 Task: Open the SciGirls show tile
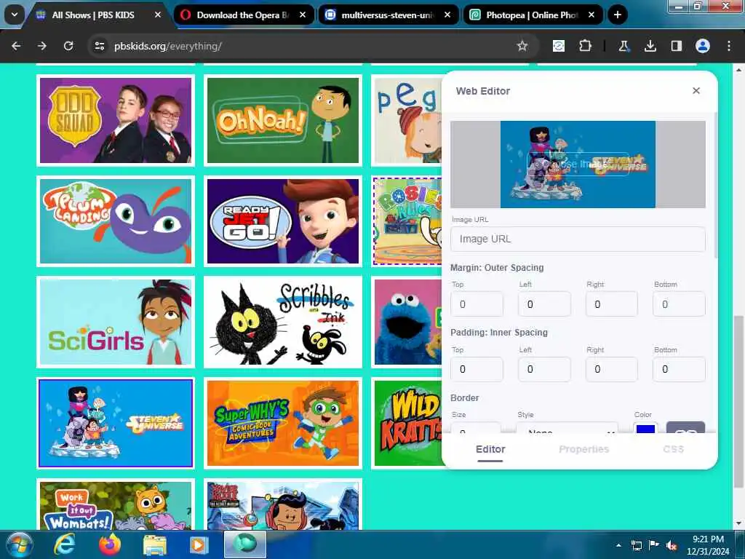[x=116, y=322]
